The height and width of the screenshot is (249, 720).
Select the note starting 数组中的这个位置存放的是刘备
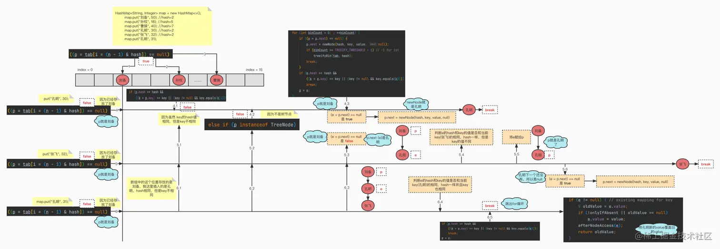151,188
